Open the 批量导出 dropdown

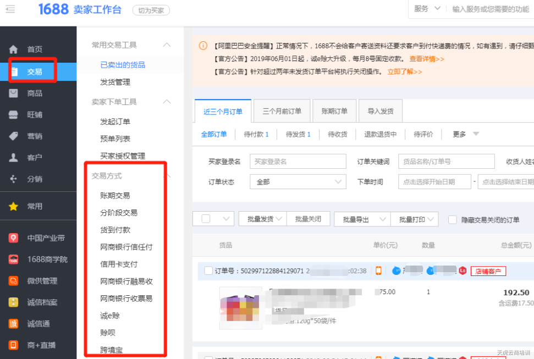(x=362, y=220)
